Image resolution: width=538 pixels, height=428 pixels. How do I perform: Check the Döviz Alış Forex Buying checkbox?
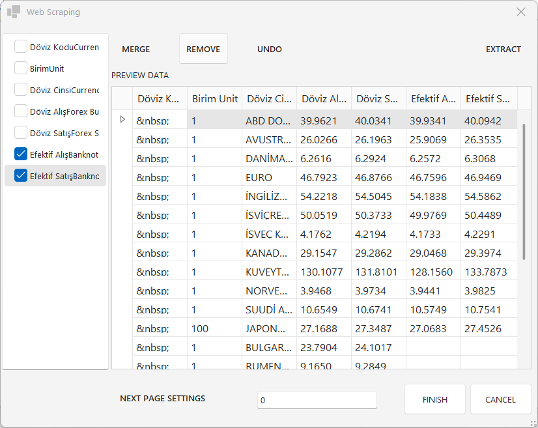(x=21, y=111)
